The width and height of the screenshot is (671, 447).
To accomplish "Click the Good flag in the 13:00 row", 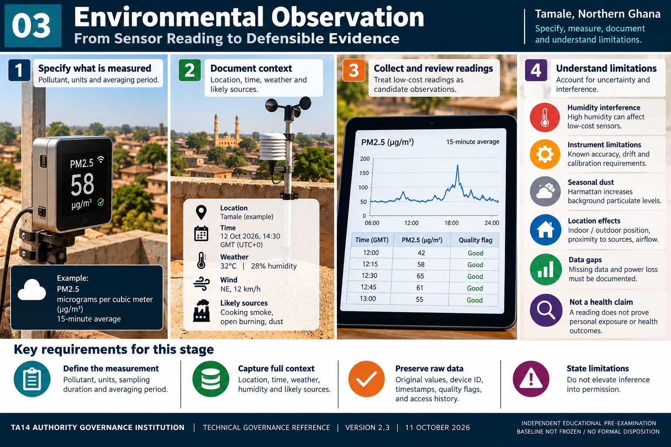I will coord(474,300).
